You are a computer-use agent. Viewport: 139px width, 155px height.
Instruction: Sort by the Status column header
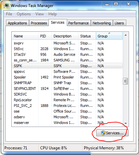pyautogui.click(x=87, y=36)
